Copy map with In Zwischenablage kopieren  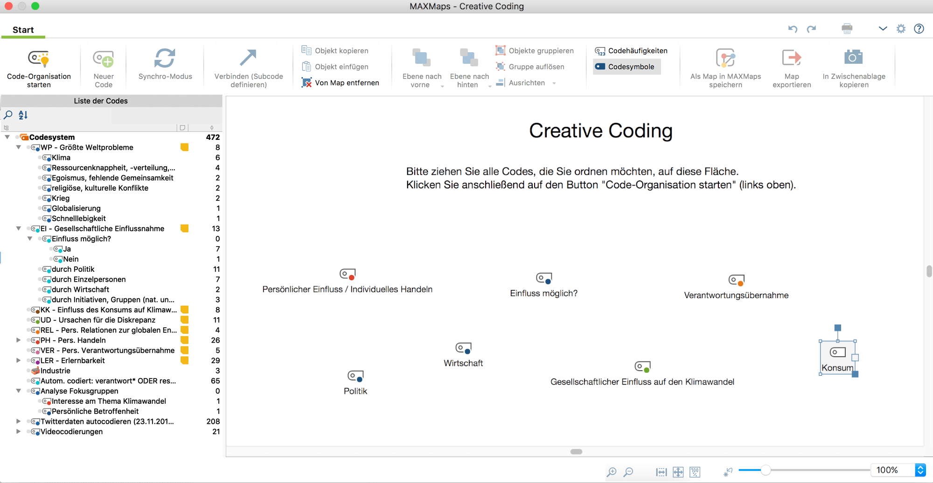click(x=854, y=68)
